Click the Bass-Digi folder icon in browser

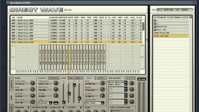click(155, 26)
